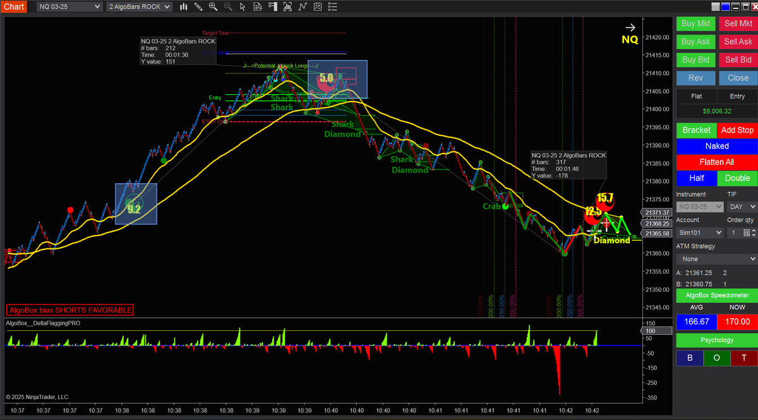Open the 2 AlgoBars ROCK interval dropdown
This screenshot has height=420, width=758.
[138, 7]
